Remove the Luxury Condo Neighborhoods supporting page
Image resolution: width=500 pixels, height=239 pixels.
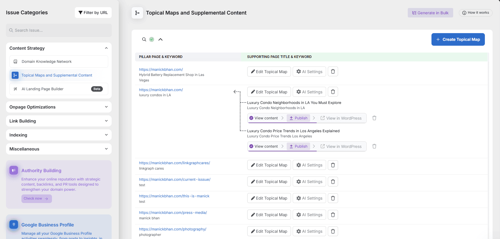(374, 118)
